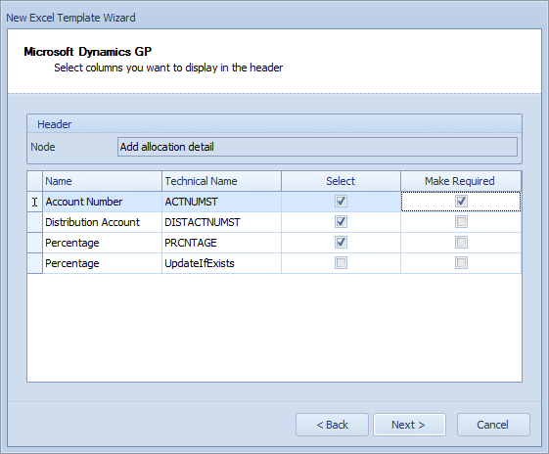Select the 'PRCNTAGE' cell
Image resolution: width=549 pixels, height=454 pixels.
coord(221,243)
